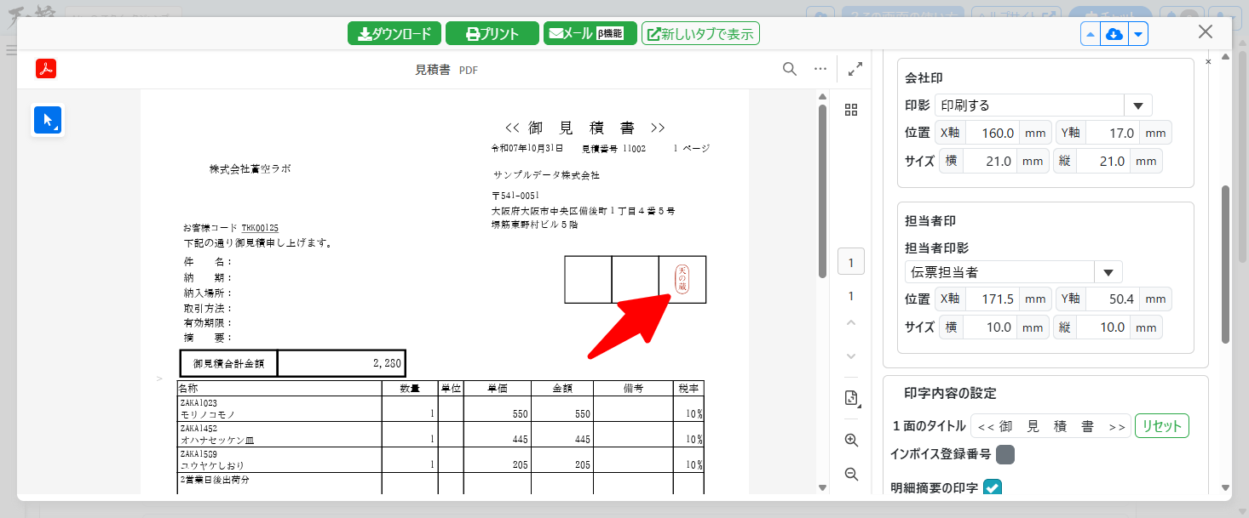1249x518 pixels.
Task: Click the ダウンロード button
Action: click(x=394, y=34)
